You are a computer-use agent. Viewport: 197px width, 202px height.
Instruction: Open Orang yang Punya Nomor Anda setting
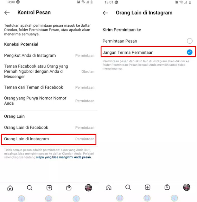pyautogui.click(x=49, y=101)
